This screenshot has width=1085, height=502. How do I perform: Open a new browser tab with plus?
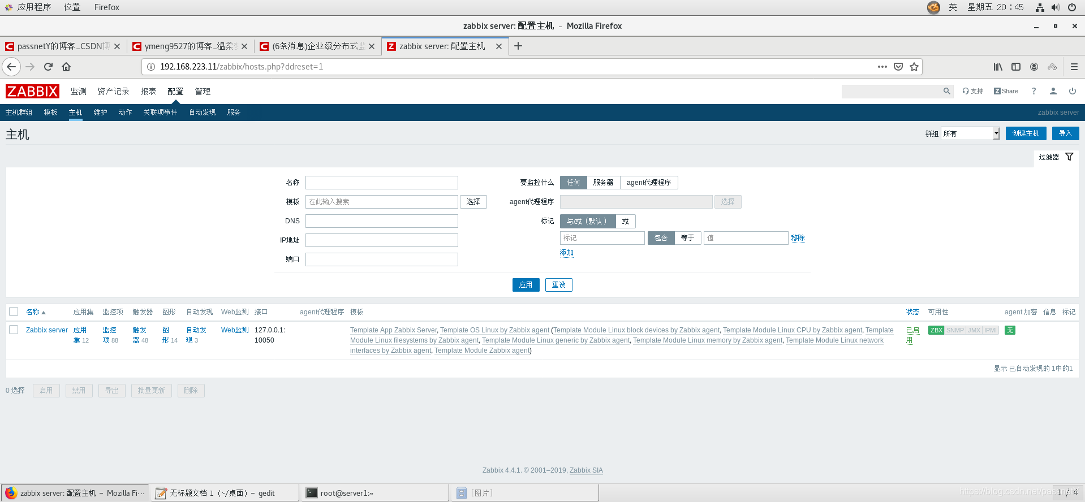pyautogui.click(x=518, y=46)
